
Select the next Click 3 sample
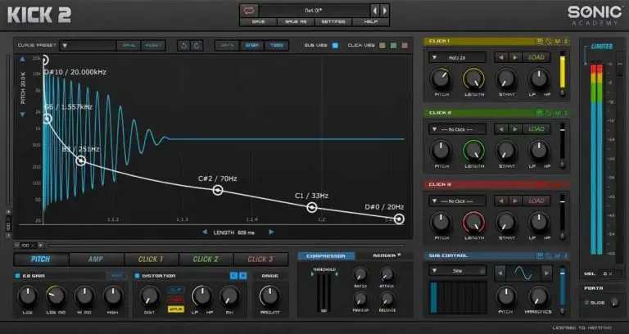tap(515, 201)
